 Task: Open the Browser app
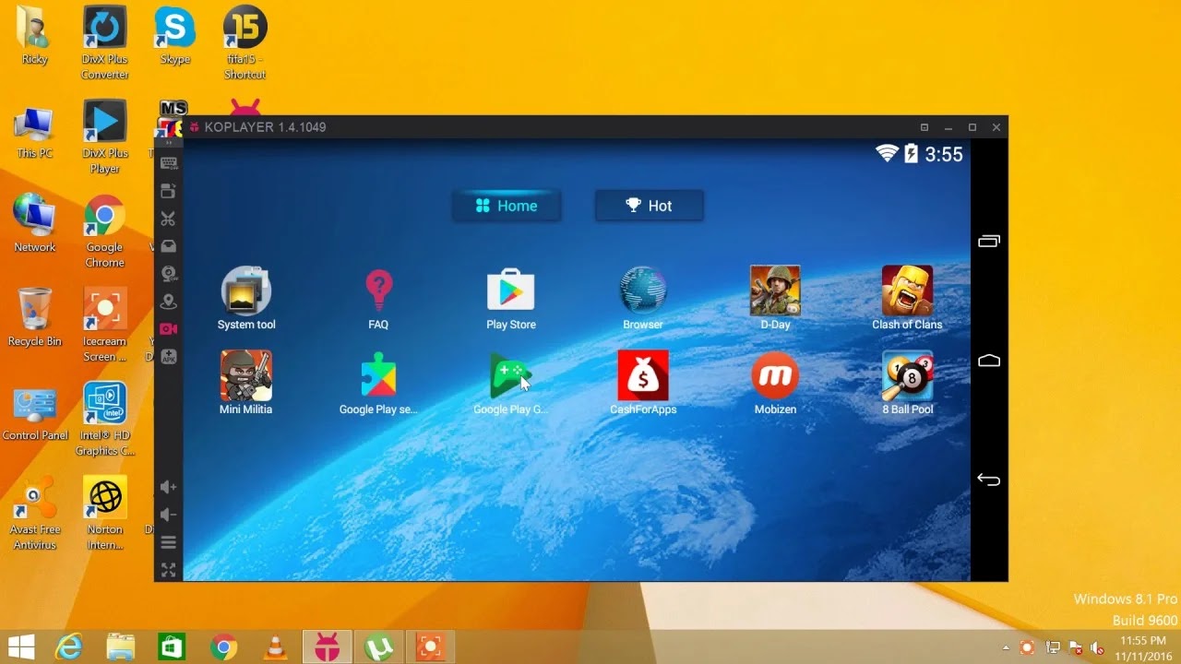point(643,297)
